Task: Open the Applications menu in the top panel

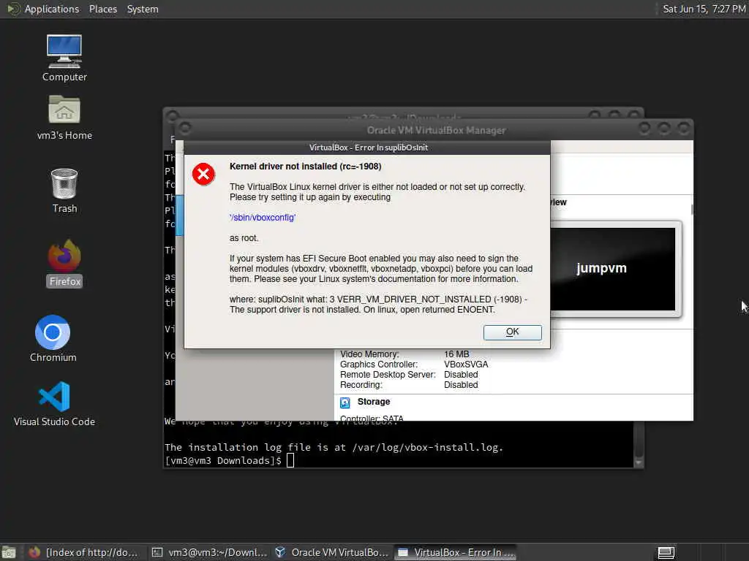Action: [x=52, y=9]
